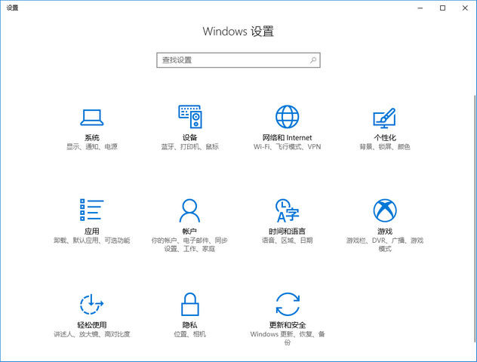Click the 应用 label
This screenshot has height=362, width=477.
pos(92,232)
